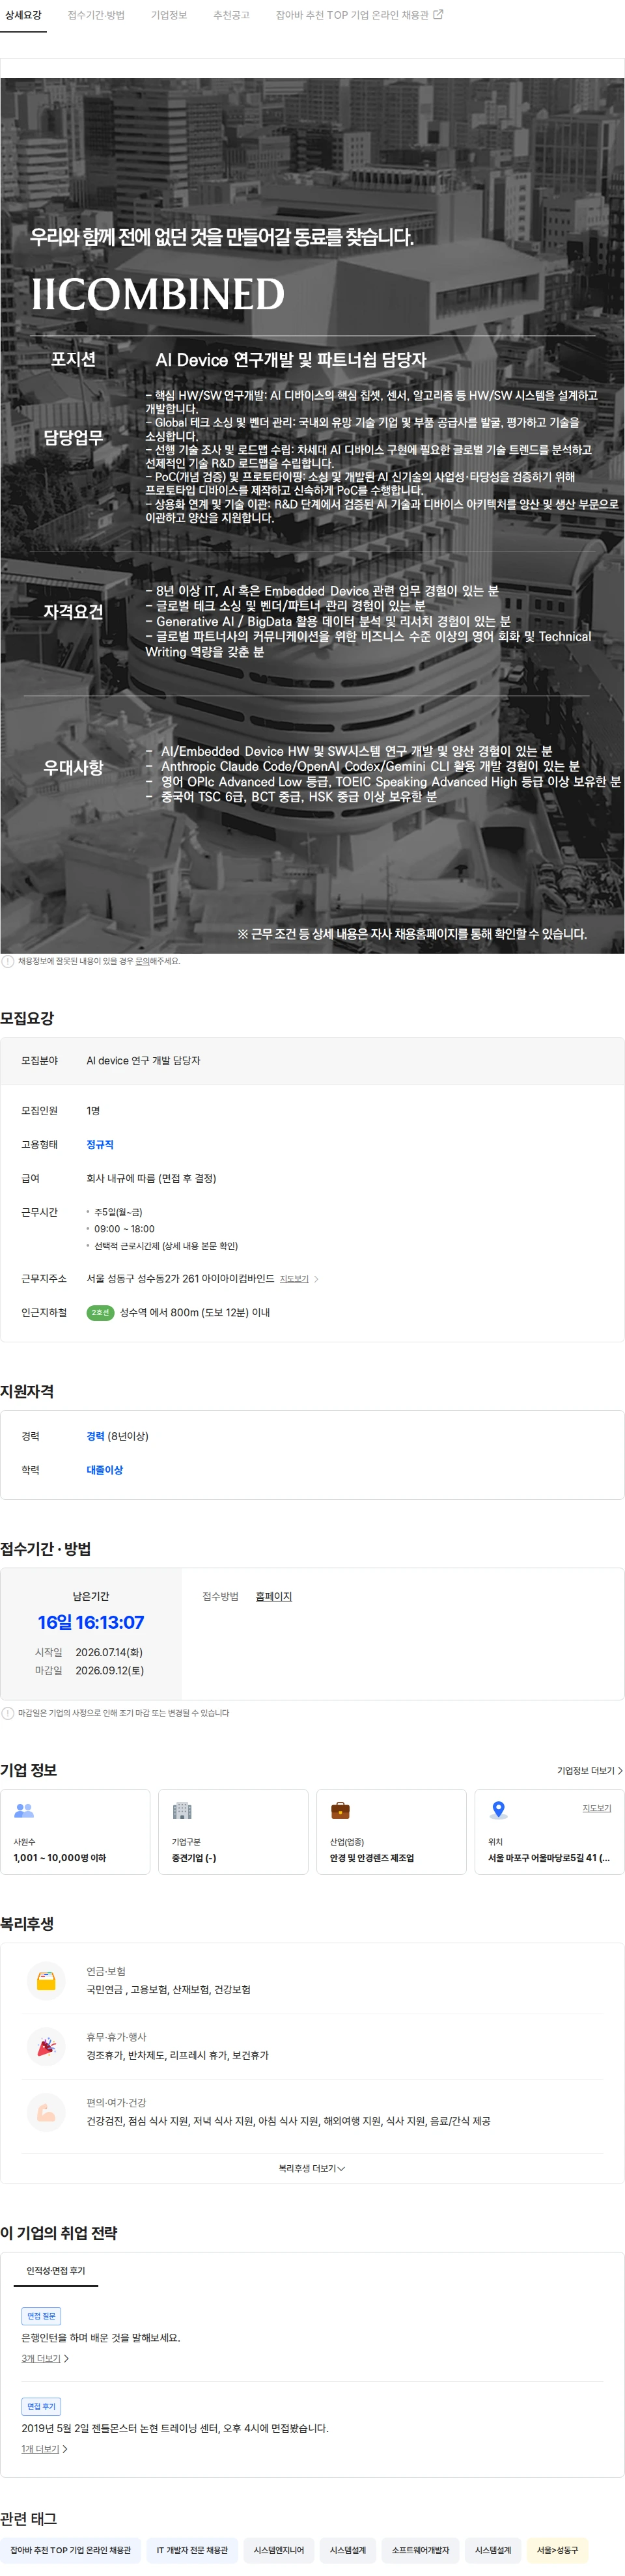Click the 면접 질문 badge
Image resolution: width=625 pixels, height=2576 pixels.
tap(41, 2316)
